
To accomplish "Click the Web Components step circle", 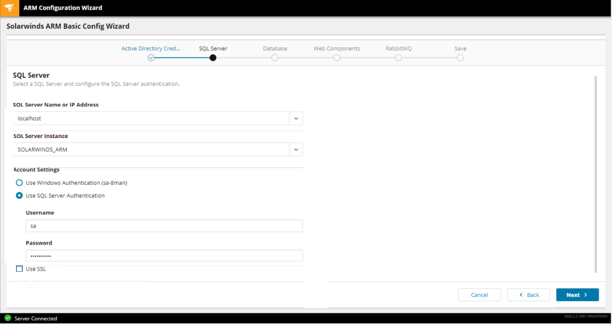I will (336, 58).
